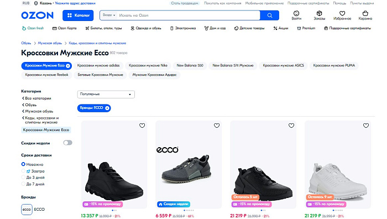The width and height of the screenshot is (387, 219).
Task: Toggle the Скидки недели switch
Action: (x=67, y=143)
